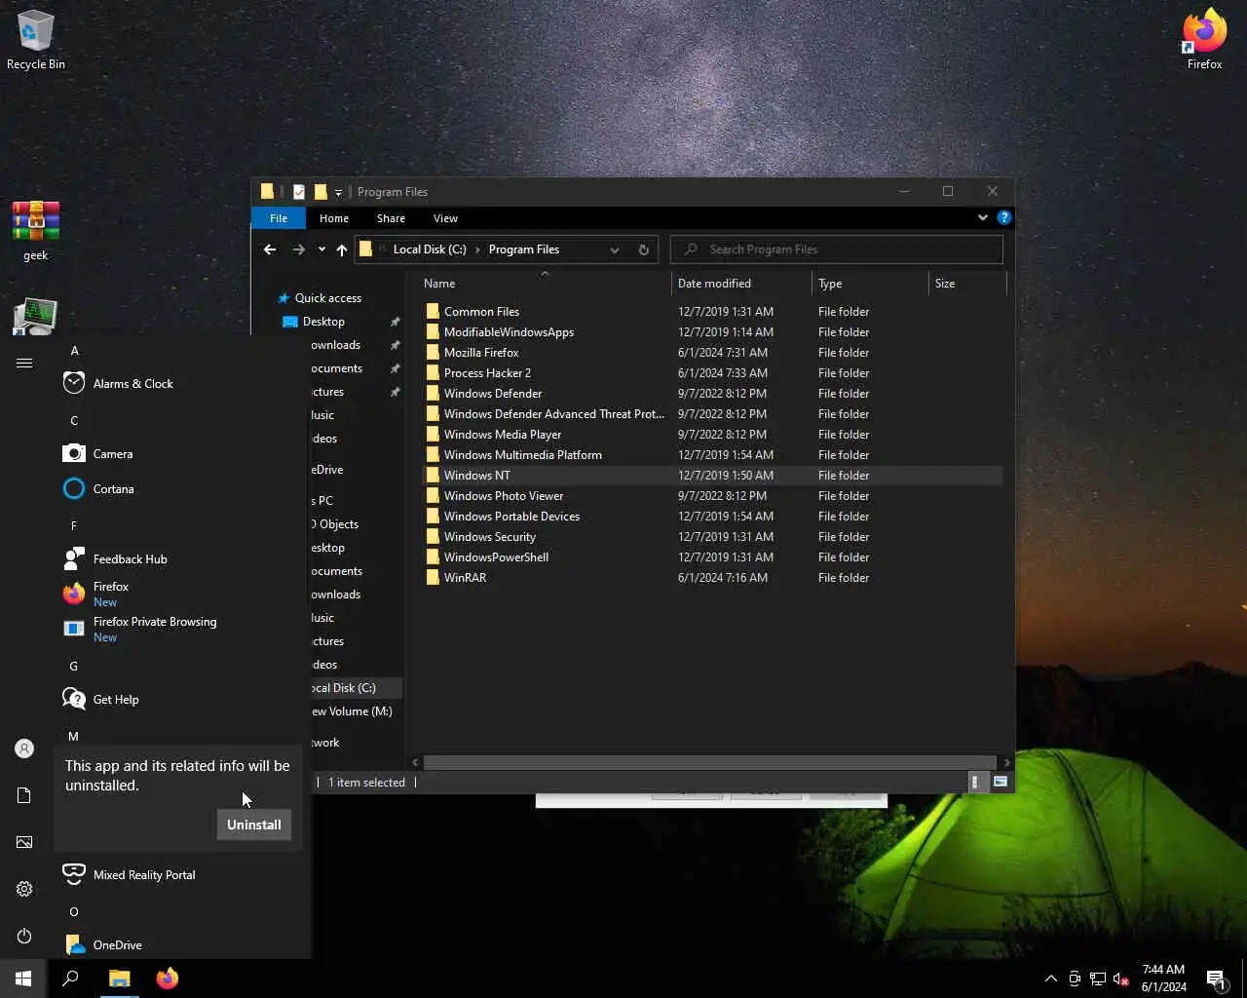
Task: Go up one folder level
Action: coord(342,249)
